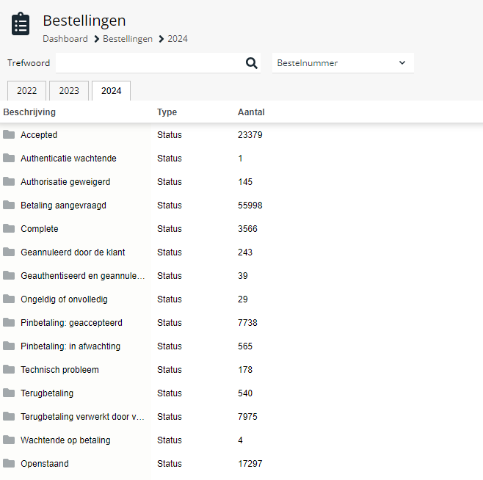Viewport: 483px width, 480px height.
Task: Open Wachtende op betaling row
Action: pyautogui.click(x=241, y=440)
